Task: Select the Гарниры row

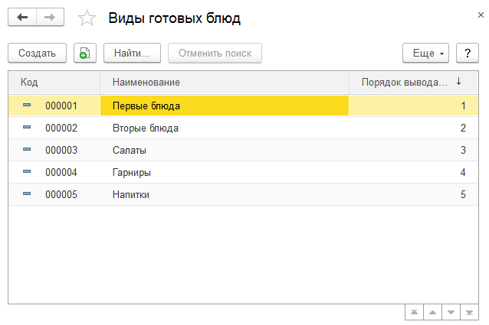Action: point(243,172)
